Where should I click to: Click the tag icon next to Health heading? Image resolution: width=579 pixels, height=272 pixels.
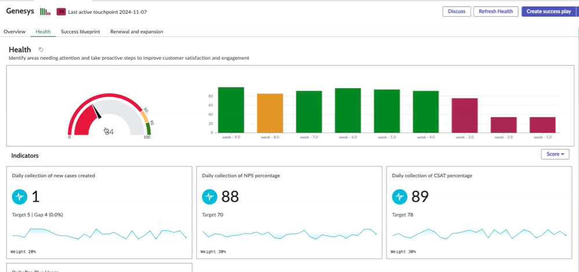pyautogui.click(x=41, y=49)
